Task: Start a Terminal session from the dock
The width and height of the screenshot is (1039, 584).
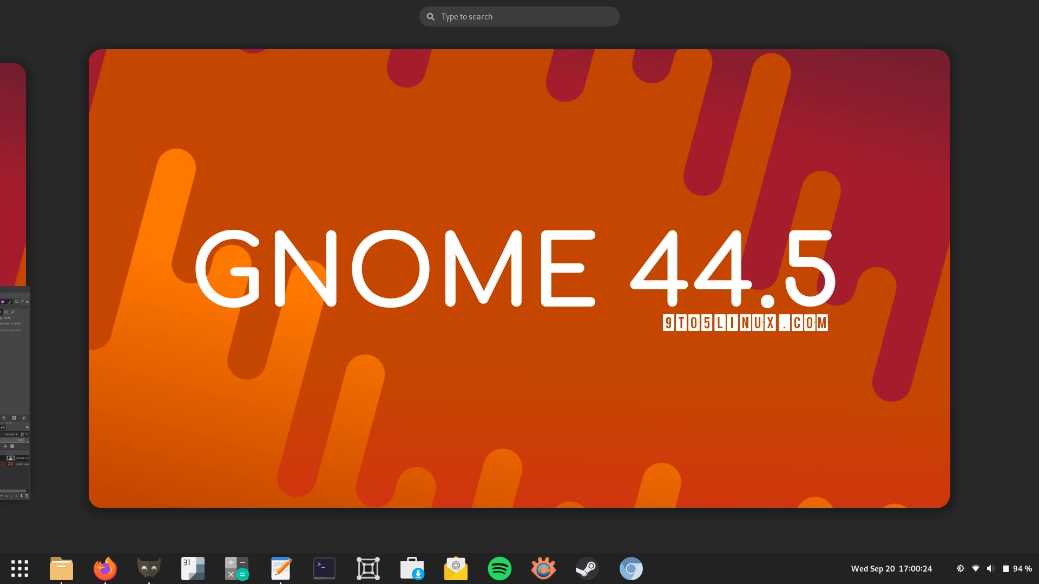Action: click(x=324, y=568)
